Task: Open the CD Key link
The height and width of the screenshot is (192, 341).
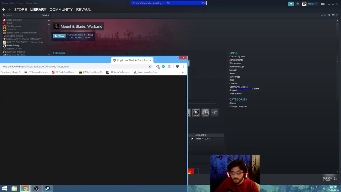Action: coord(233,83)
